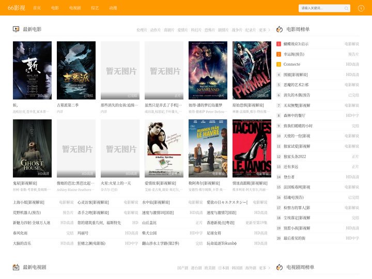Open 山丘盖比 list entry

[x=149, y=223]
